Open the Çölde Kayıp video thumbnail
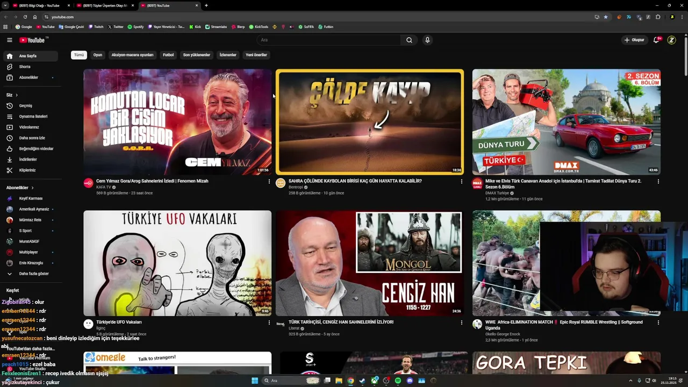The width and height of the screenshot is (688, 387). [370, 122]
